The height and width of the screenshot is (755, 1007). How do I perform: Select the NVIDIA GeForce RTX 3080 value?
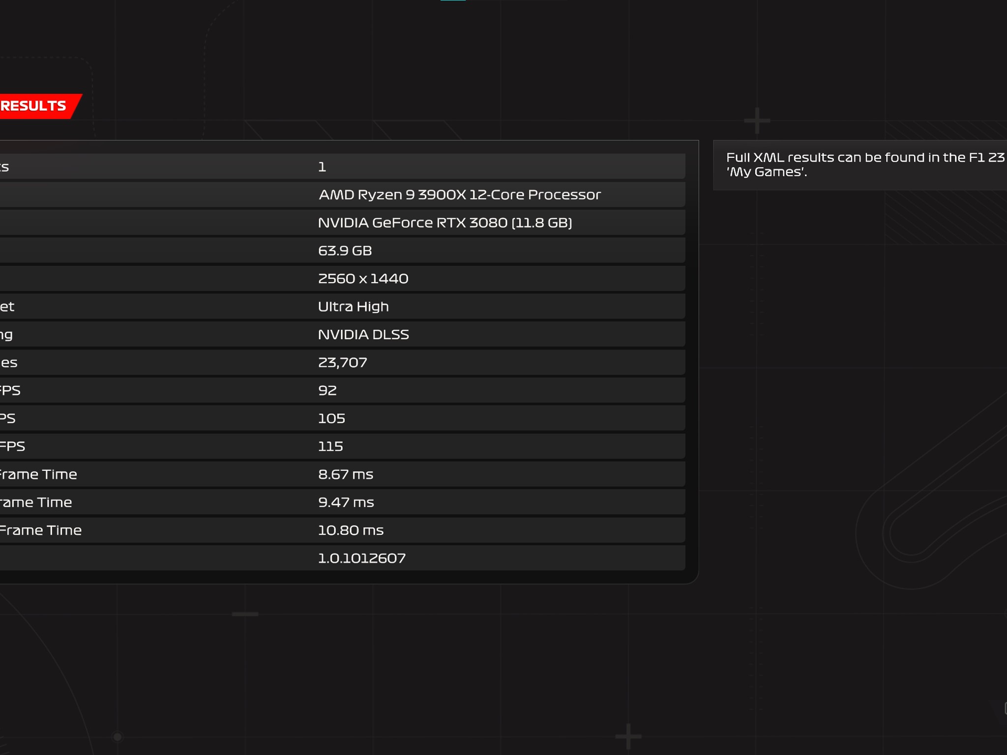[x=445, y=223]
